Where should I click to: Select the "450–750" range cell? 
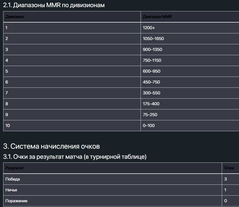(x=151, y=82)
